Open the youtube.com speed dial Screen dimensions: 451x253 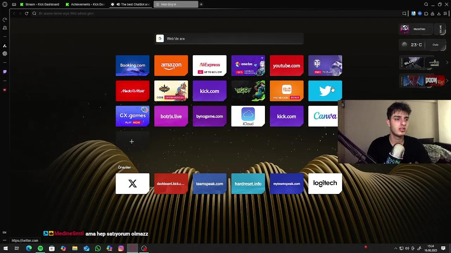(286, 65)
